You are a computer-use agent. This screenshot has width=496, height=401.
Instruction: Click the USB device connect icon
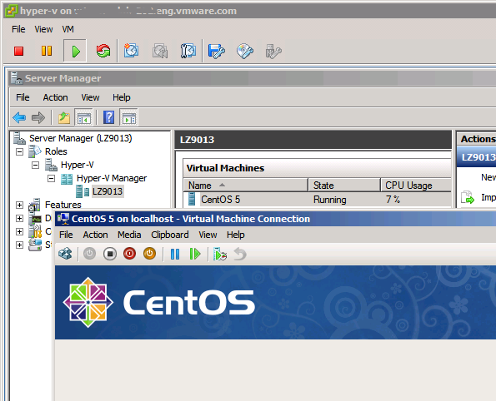click(x=273, y=51)
